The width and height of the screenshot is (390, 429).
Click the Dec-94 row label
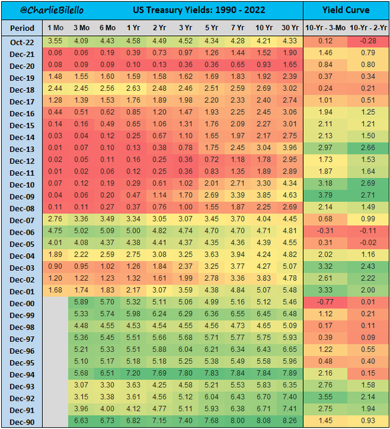click(x=22, y=372)
